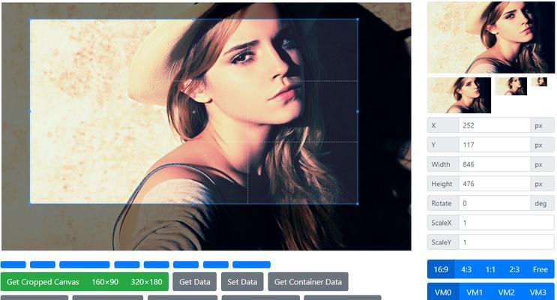The image size is (557, 300).
Task: Click the third-largest crop preview thumbnail
Action: click(x=511, y=86)
